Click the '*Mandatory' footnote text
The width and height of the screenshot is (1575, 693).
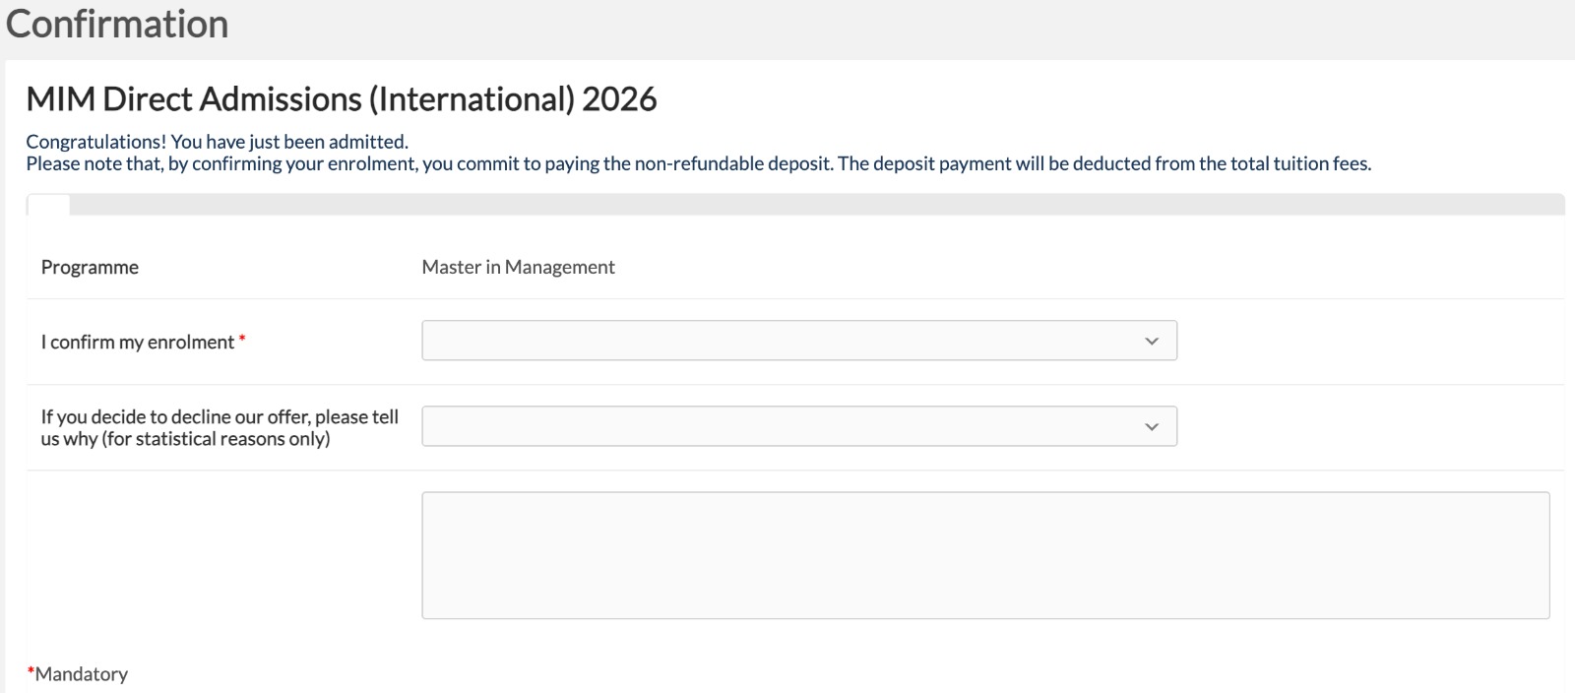point(82,674)
